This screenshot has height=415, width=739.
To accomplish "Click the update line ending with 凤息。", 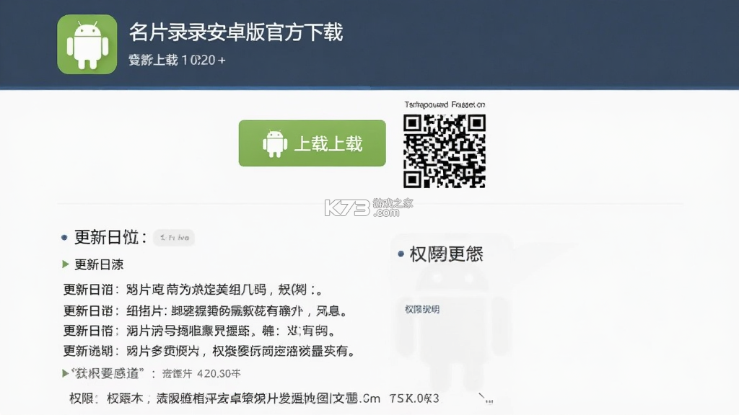I will point(206,311).
